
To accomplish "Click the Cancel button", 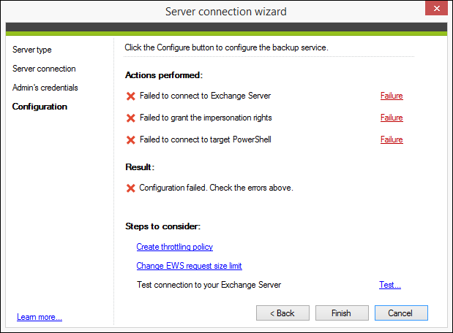I will click(x=401, y=313).
